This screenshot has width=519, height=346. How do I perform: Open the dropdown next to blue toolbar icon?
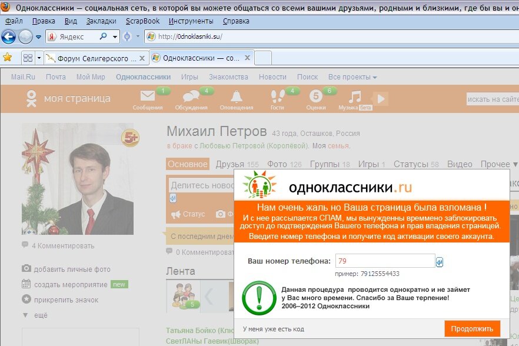pos(138,36)
